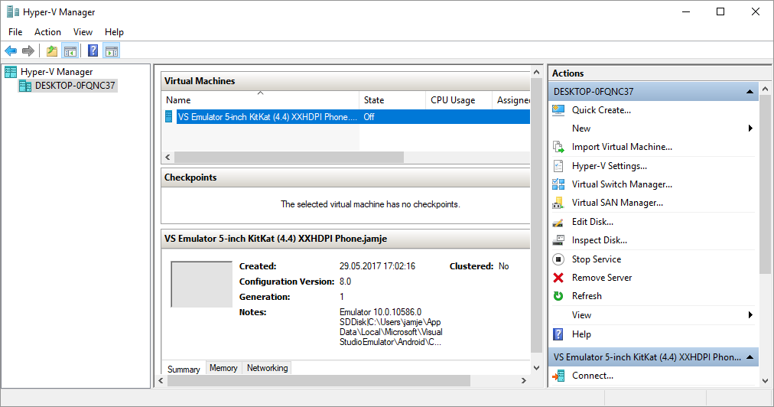Click the Checkpoints section header
The height and width of the screenshot is (407, 774).
346,177
